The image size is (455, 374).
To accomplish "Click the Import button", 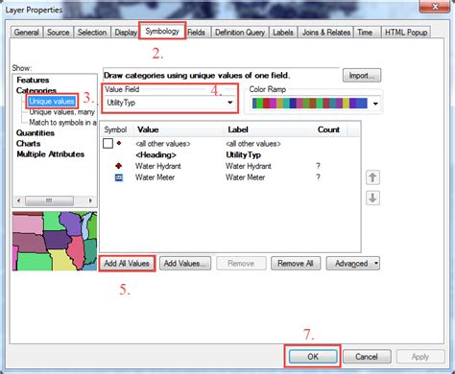I will pos(362,76).
